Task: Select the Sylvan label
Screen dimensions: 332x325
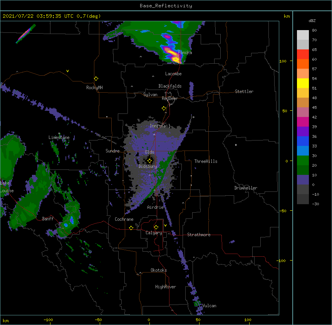Action: 150,95
